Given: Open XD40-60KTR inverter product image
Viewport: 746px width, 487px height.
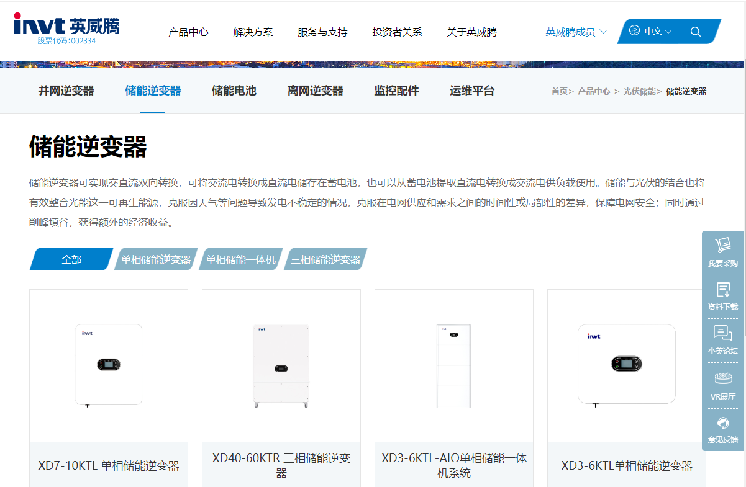Looking at the screenshot, I should (281, 365).
